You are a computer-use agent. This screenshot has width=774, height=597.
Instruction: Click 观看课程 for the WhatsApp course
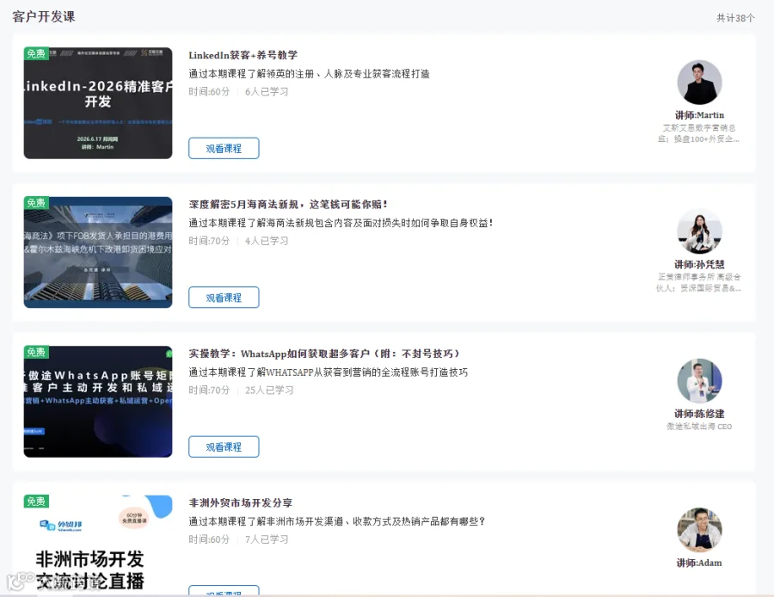click(224, 446)
